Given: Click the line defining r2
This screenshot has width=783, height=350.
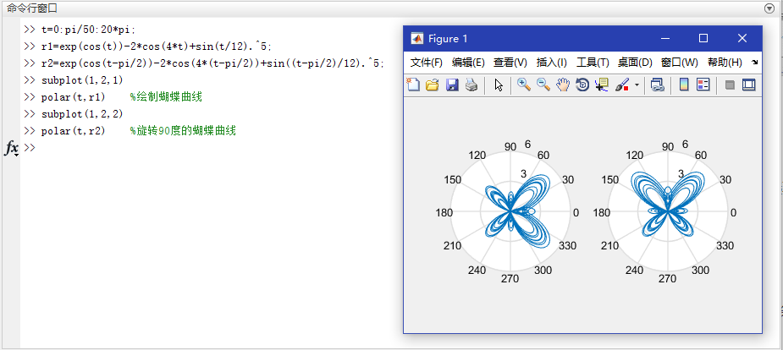Looking at the screenshot, I should [212, 63].
